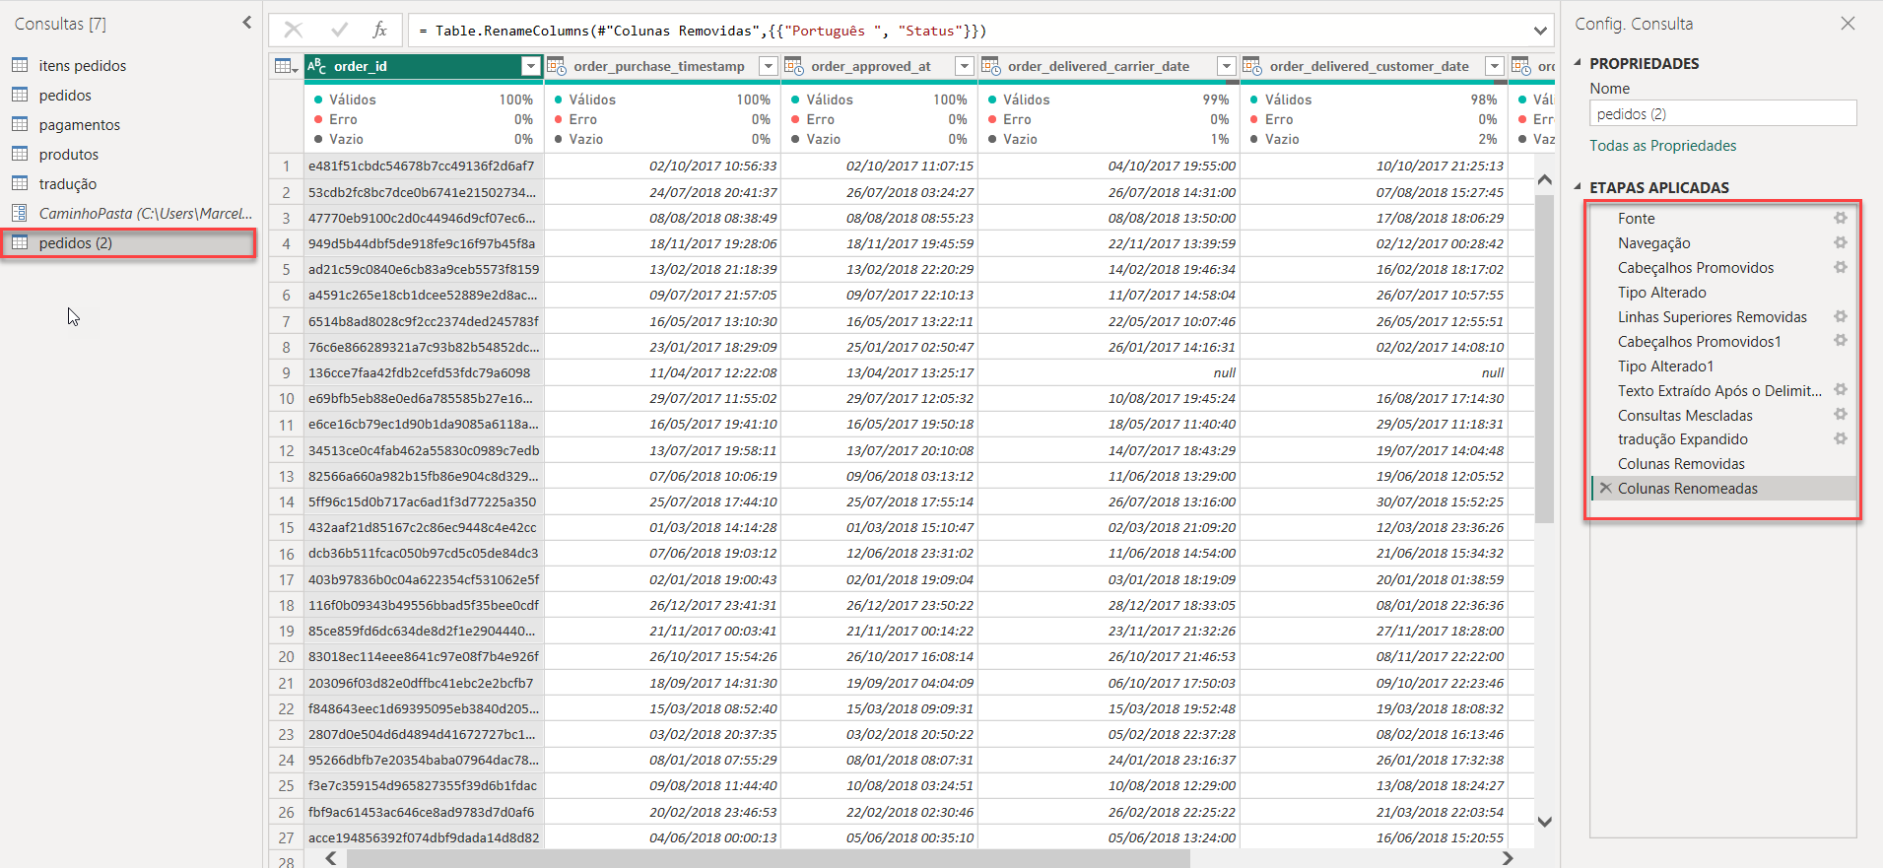Cancel formula edit with X icon
Screen dimensions: 1883x868
pos(293,31)
